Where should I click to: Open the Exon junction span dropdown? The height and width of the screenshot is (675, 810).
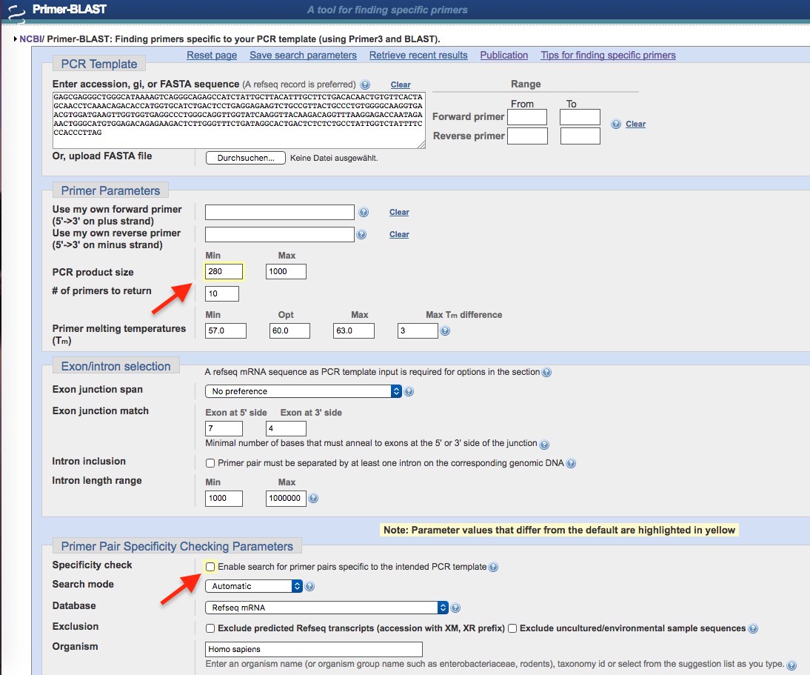(x=304, y=391)
